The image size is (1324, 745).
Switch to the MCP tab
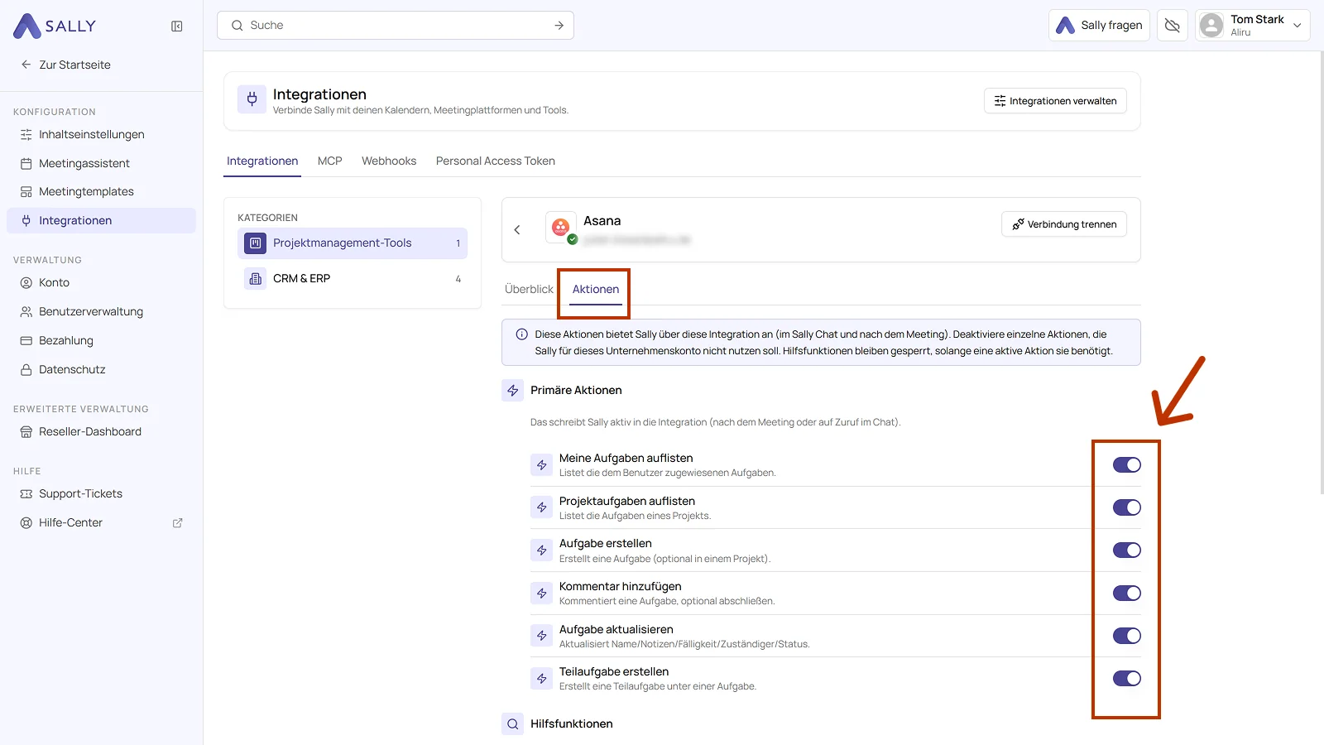[x=329, y=161]
